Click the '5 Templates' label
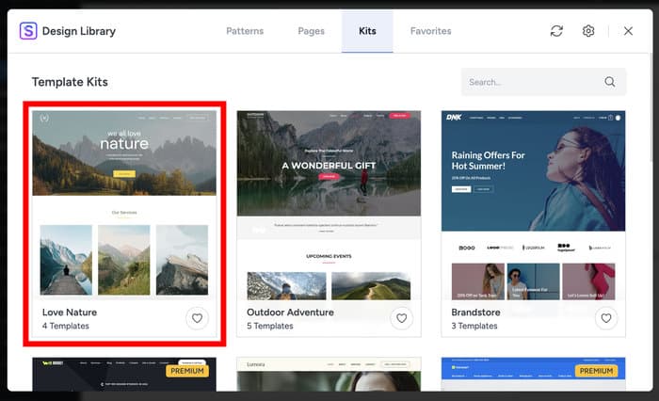Image resolution: width=659 pixels, height=401 pixels. point(270,326)
